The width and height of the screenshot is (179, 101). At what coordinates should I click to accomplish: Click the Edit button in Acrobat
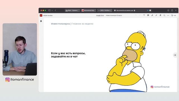[x=174, y=15]
